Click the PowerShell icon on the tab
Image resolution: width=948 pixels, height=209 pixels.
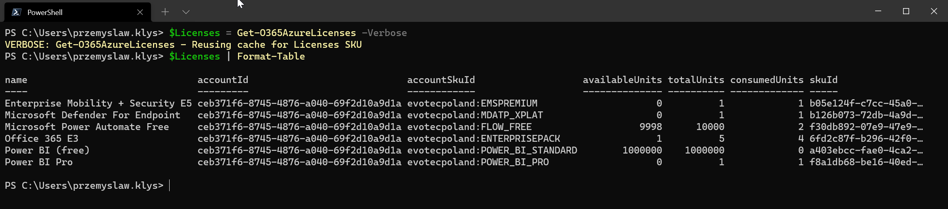click(17, 12)
